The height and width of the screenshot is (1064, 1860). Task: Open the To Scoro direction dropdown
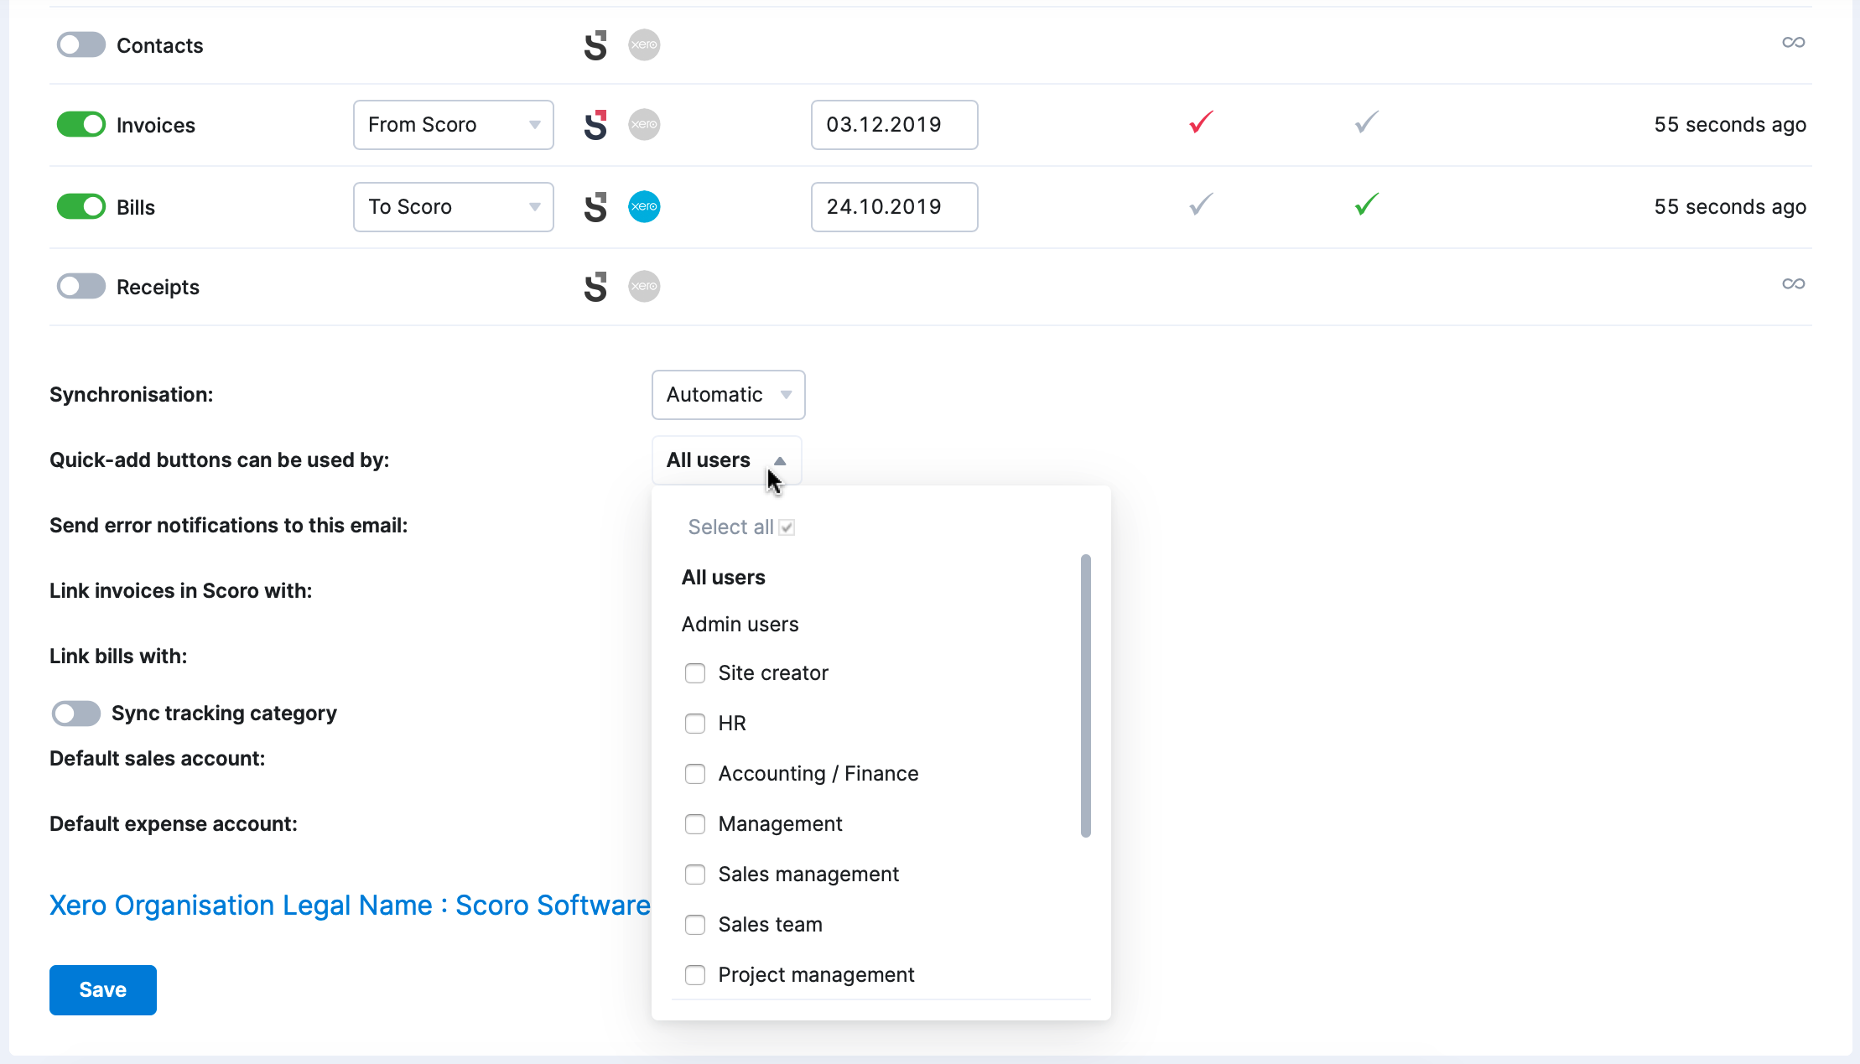pyautogui.click(x=454, y=207)
